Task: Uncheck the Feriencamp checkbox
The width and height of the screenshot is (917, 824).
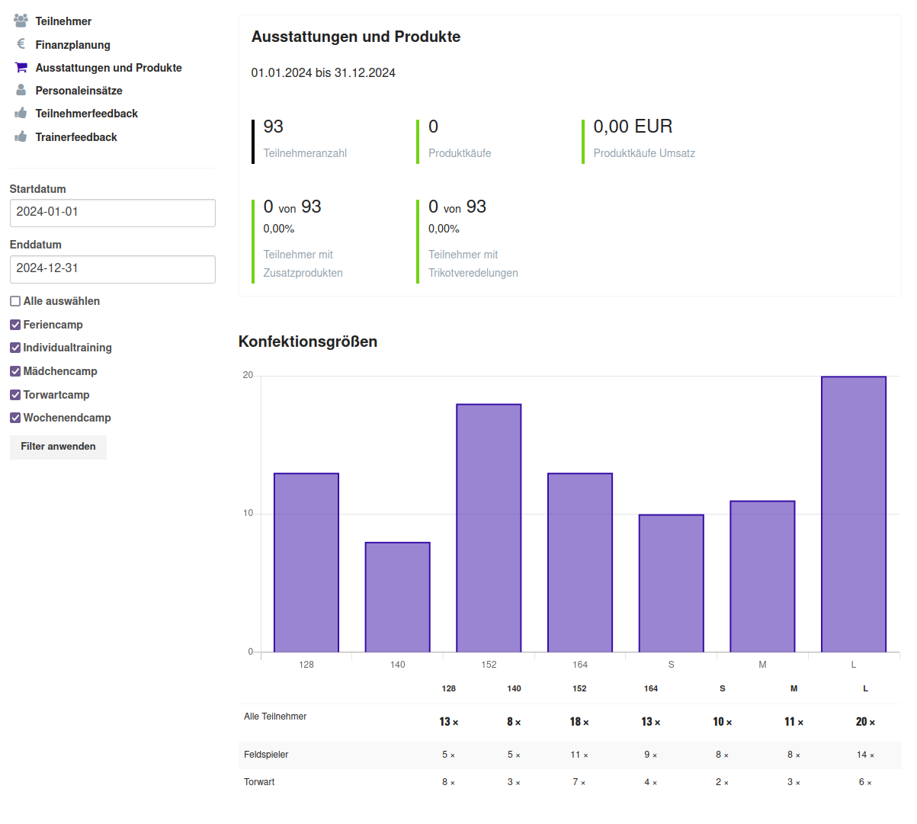Action: pos(15,325)
